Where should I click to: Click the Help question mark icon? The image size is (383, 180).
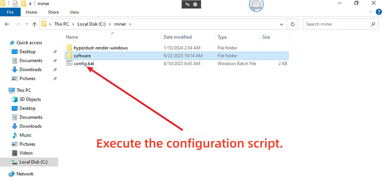click(378, 12)
